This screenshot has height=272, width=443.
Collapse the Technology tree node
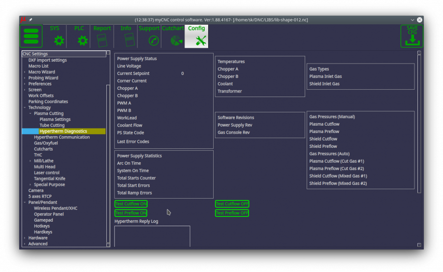point(25,107)
